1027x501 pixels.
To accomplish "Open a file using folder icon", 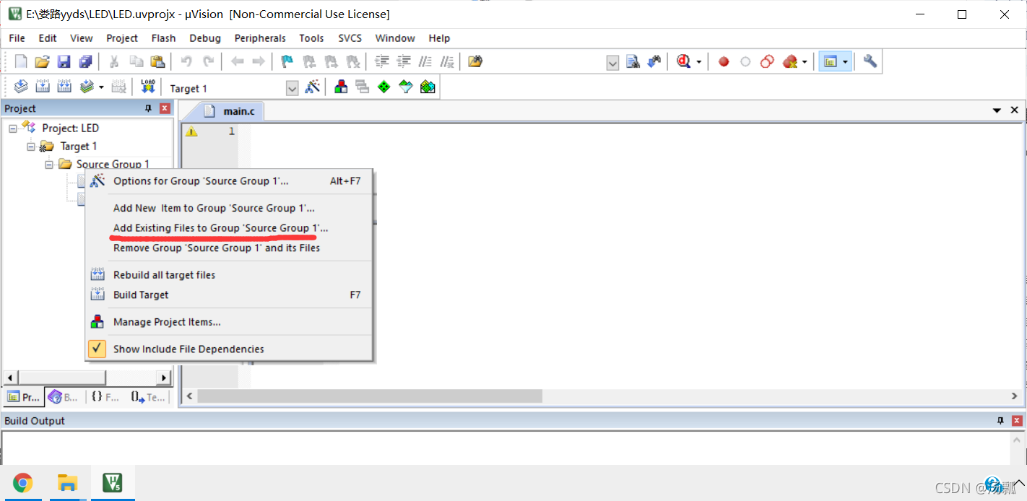I will 43,62.
